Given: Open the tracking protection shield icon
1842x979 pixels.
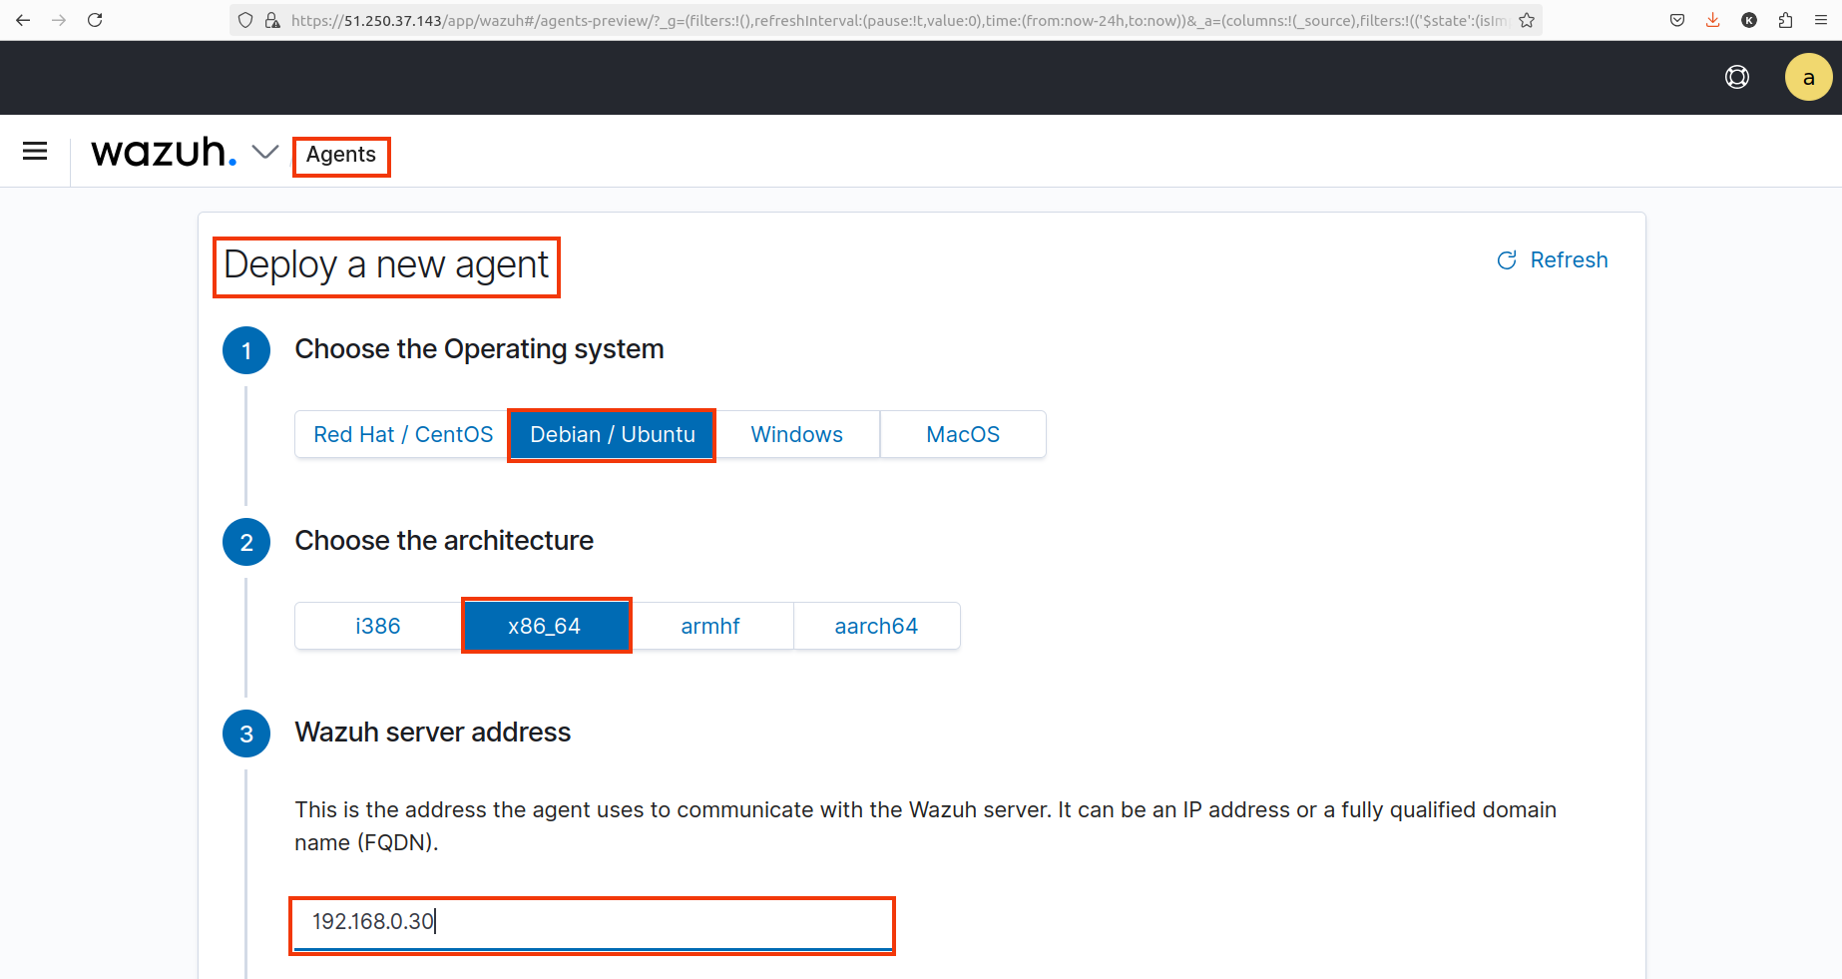Looking at the screenshot, I should pos(245,20).
